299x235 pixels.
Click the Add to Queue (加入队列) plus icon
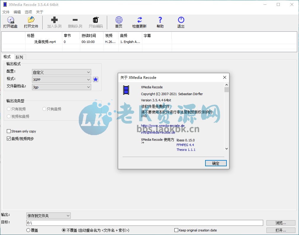[54, 20]
